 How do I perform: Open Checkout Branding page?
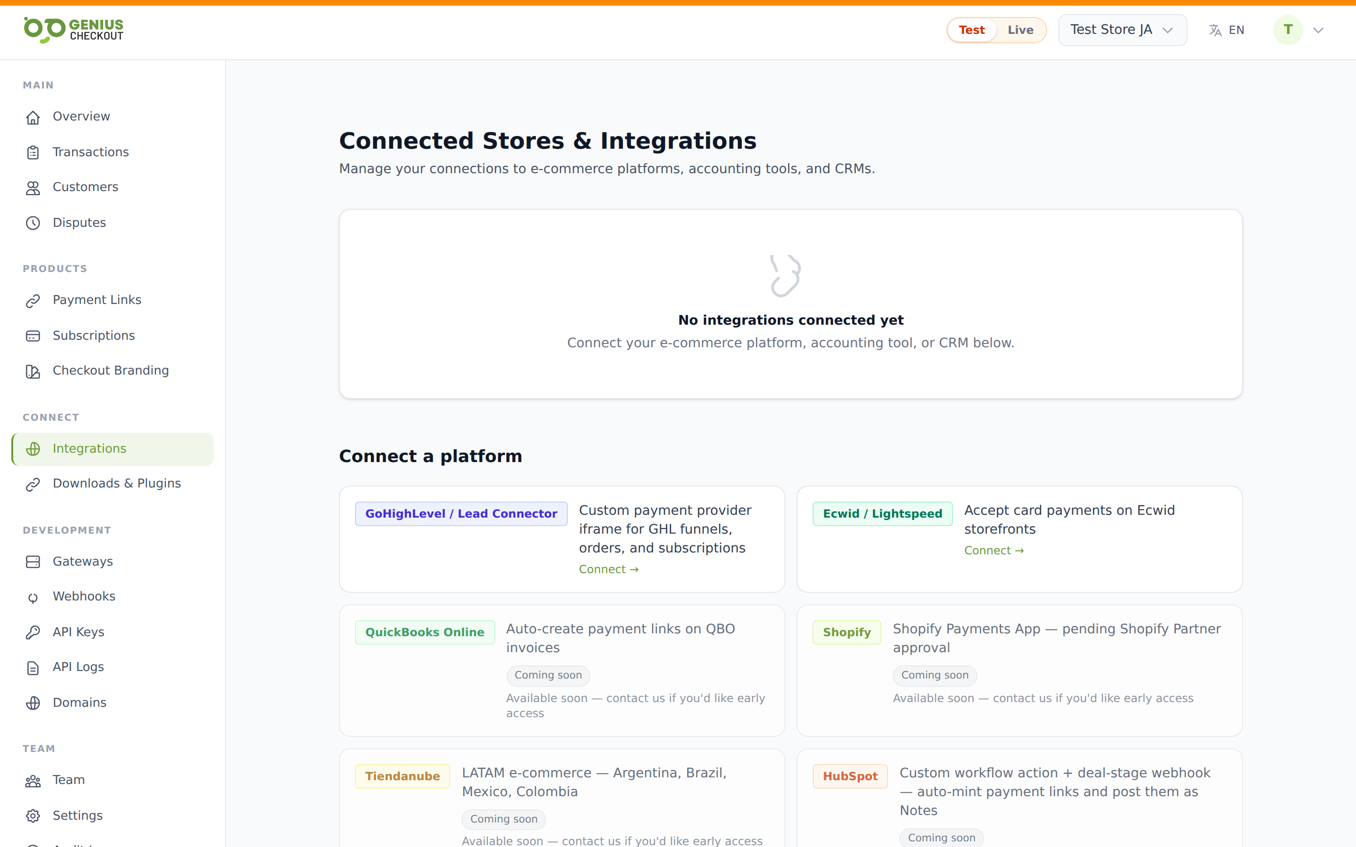pyautogui.click(x=112, y=371)
